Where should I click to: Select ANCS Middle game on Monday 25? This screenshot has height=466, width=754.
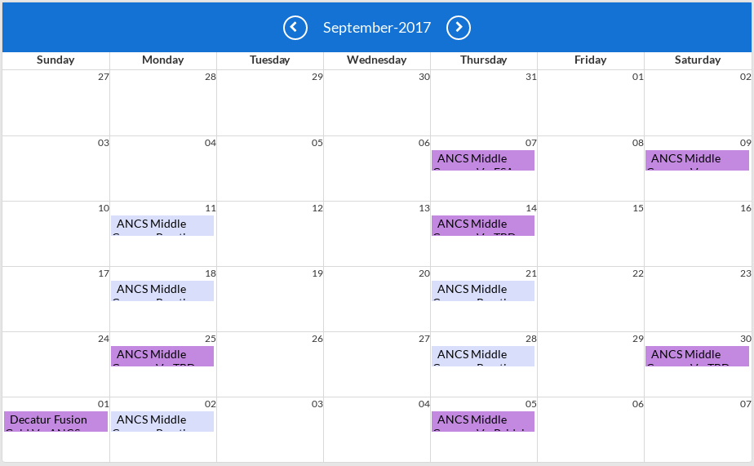(162, 357)
